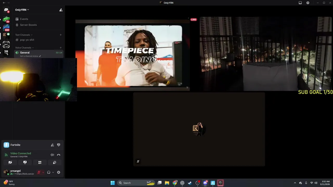Screen dimensions: 333x187
Task: Go back with the left arrow
Action: (x=4, y=3)
